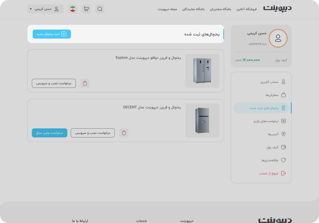Request نصب و سرویس for DECENT fridge
Screen dimensions: 319x223
point(93,133)
